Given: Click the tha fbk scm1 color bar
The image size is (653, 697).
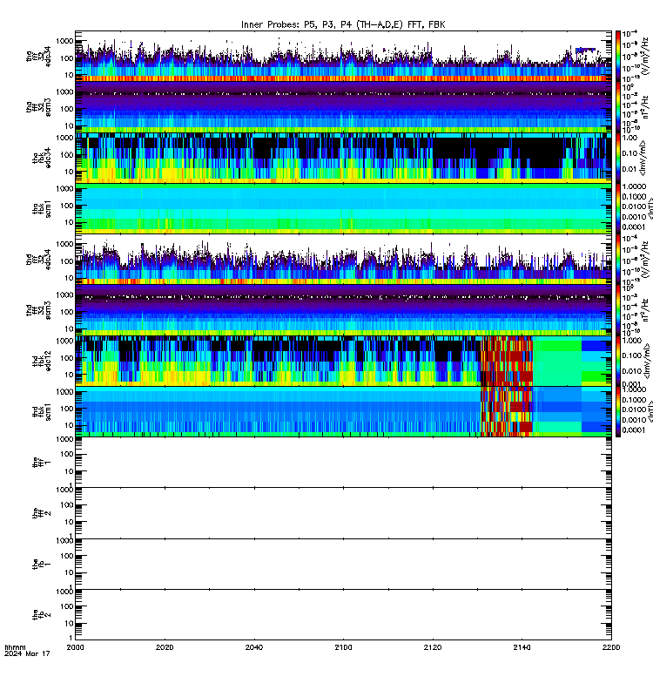Looking at the screenshot, I should click(618, 208).
